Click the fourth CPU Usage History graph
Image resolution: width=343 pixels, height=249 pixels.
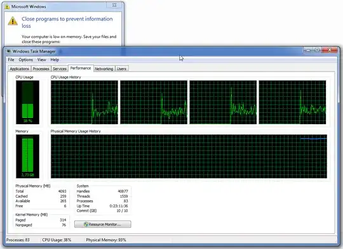[292, 103]
